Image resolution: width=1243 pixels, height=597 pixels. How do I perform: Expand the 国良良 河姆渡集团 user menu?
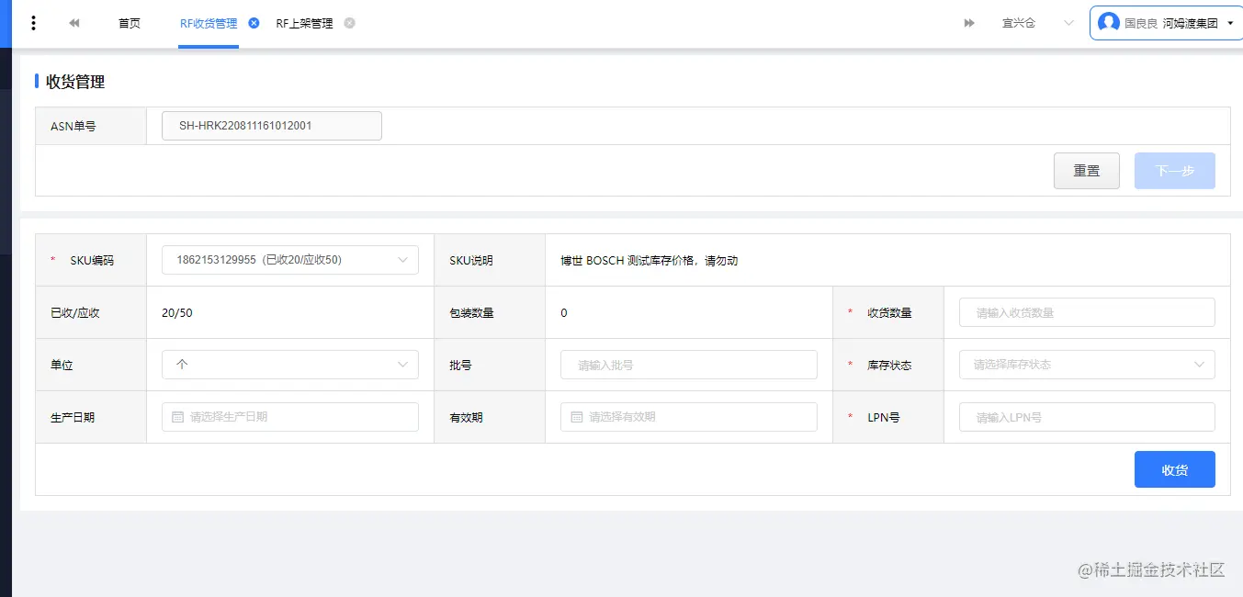click(x=1165, y=23)
